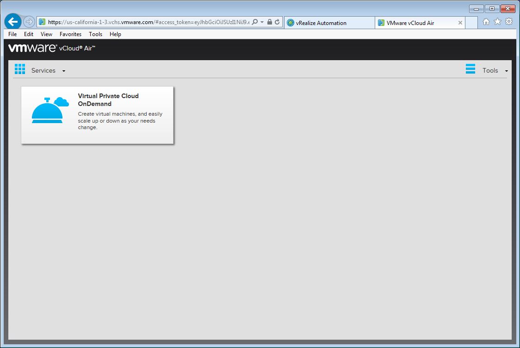The height and width of the screenshot is (348, 520).
Task: Open the View menu
Action: click(x=46, y=34)
